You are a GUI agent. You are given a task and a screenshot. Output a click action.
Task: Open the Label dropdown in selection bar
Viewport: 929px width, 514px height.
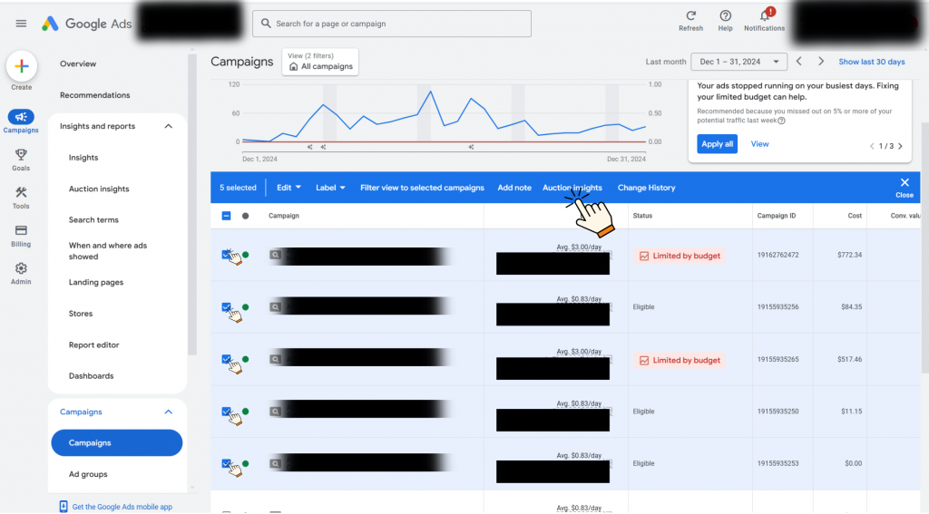click(x=330, y=188)
